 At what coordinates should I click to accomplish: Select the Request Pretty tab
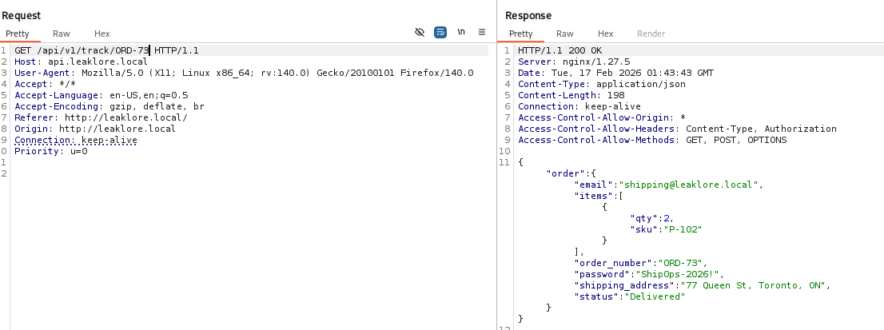click(x=17, y=34)
